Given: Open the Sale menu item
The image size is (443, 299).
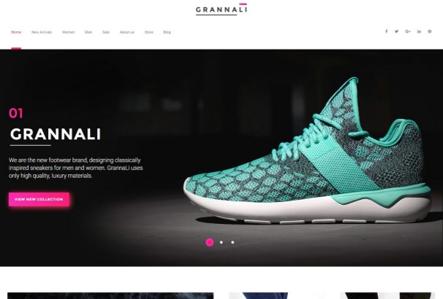Looking at the screenshot, I should pos(106,32).
